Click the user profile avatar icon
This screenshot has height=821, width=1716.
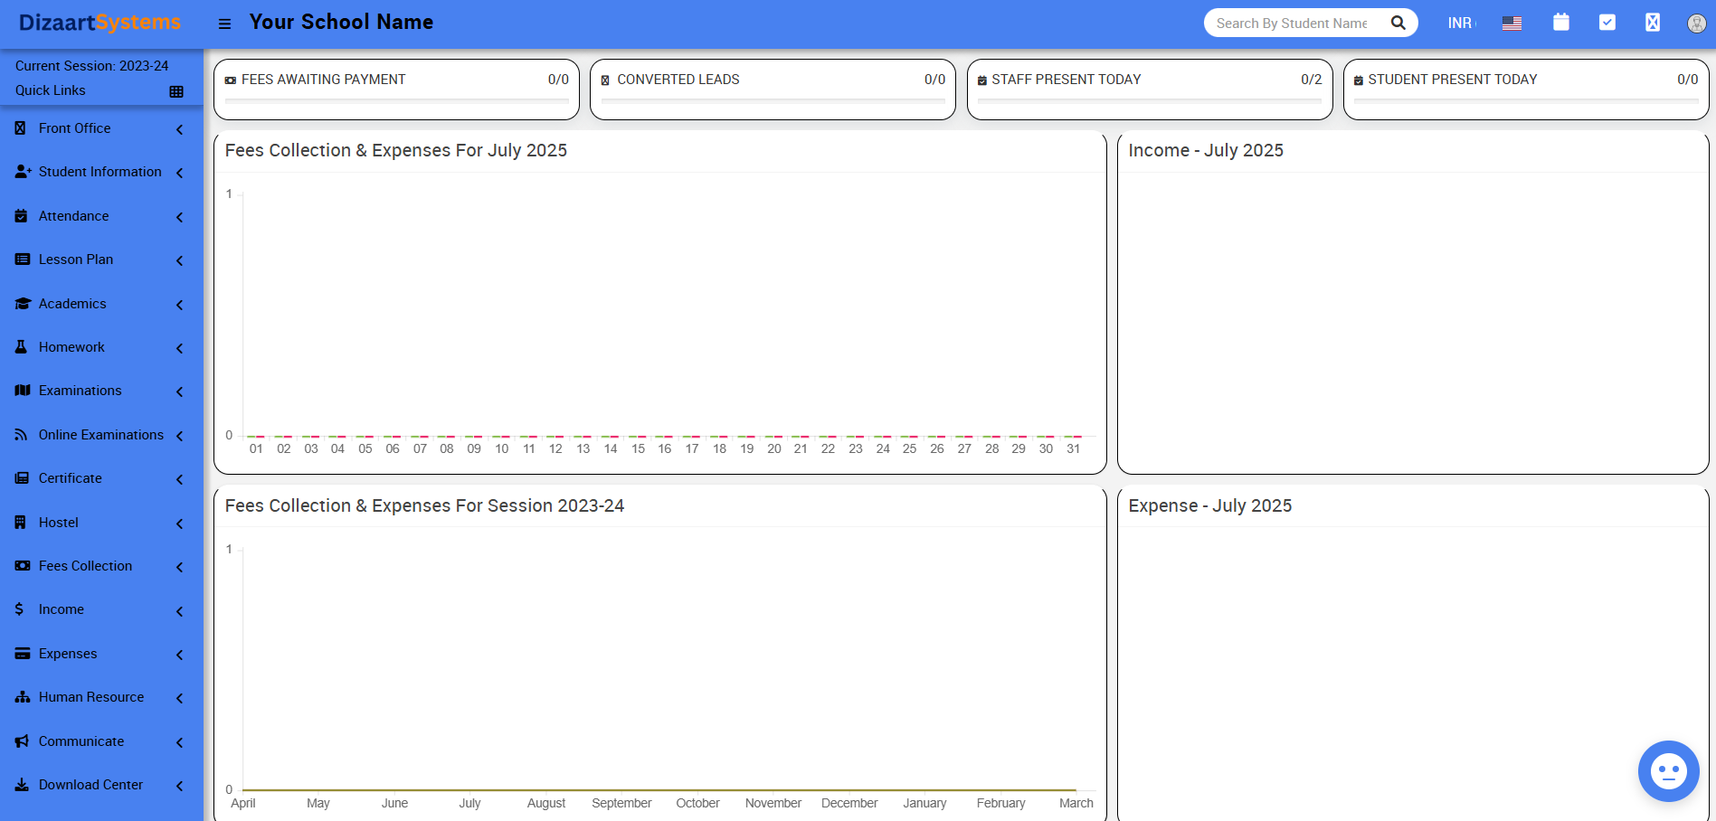(1696, 23)
